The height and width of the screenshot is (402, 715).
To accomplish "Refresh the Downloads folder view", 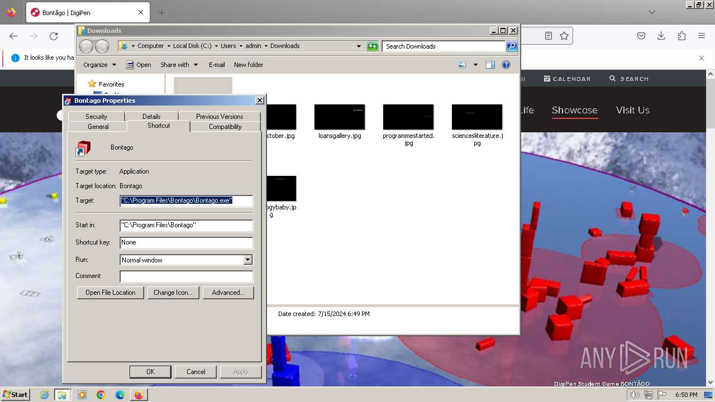I will (373, 46).
